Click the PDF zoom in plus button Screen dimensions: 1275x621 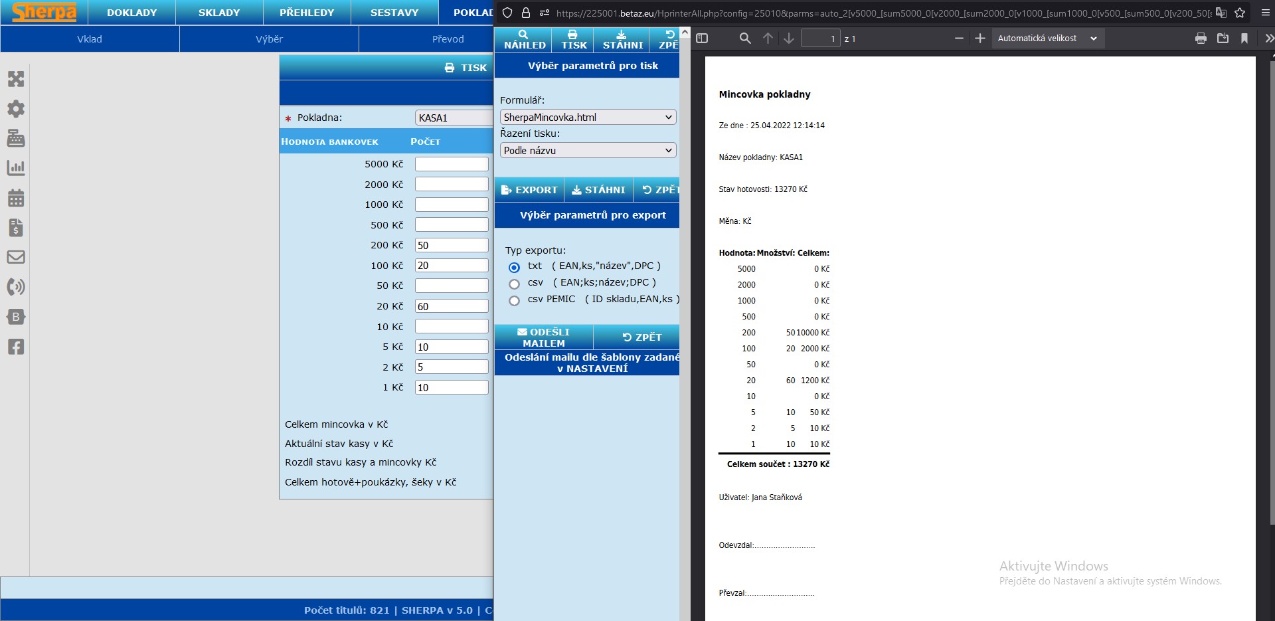tap(979, 39)
